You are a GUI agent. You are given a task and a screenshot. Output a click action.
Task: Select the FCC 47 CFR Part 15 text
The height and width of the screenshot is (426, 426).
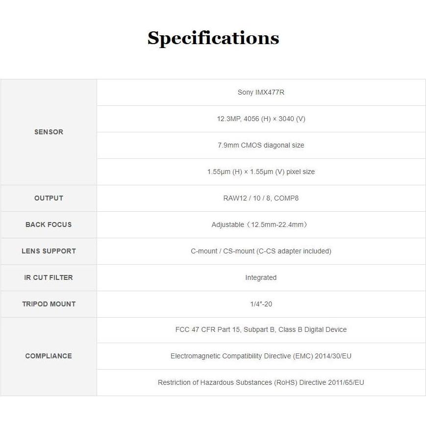(x=261, y=329)
